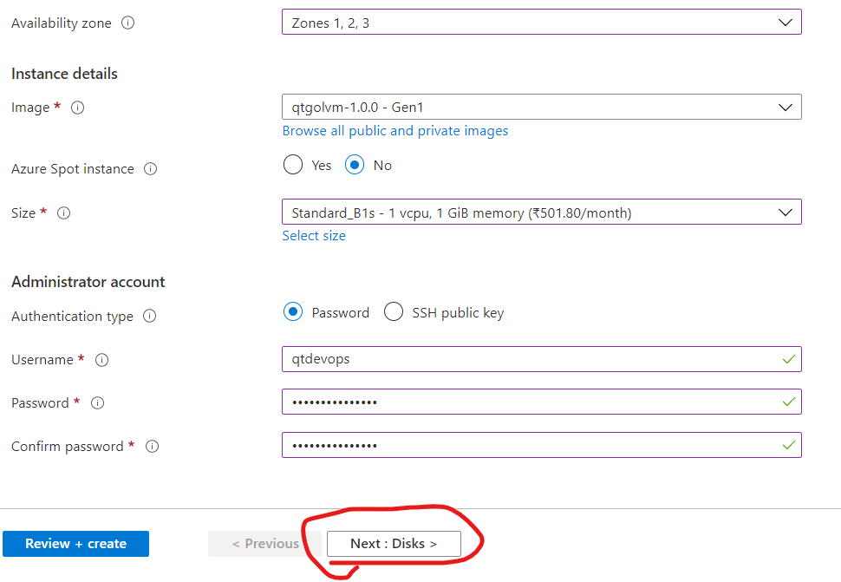Click the Image field info icon
The image size is (841, 582).
coord(78,108)
